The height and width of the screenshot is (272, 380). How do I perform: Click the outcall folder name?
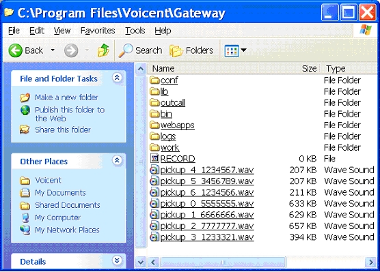tap(173, 103)
